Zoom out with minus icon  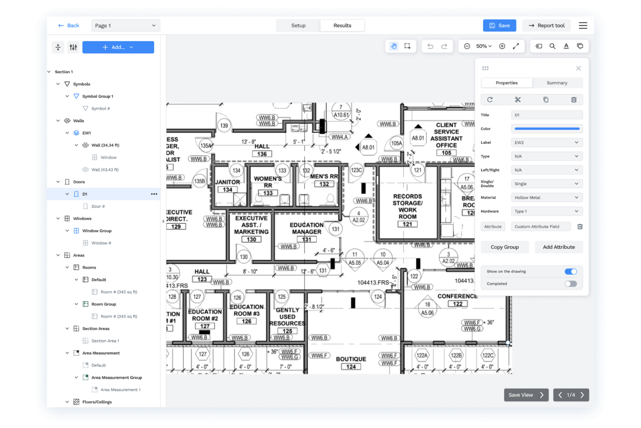tap(467, 46)
